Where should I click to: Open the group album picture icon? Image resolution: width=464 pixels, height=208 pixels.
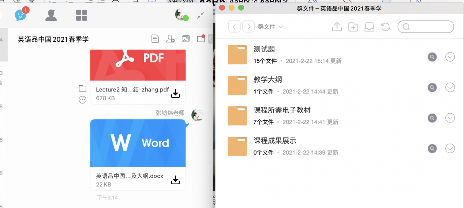coord(186,39)
